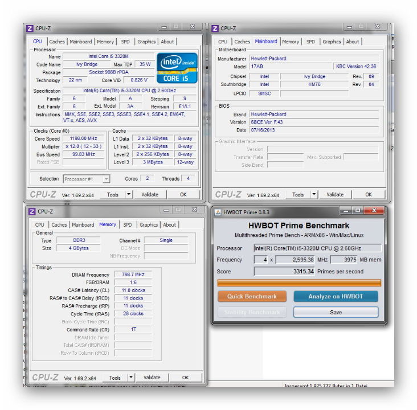
Task: Open the Caches tab in the Mainboard window
Action: click(242, 42)
